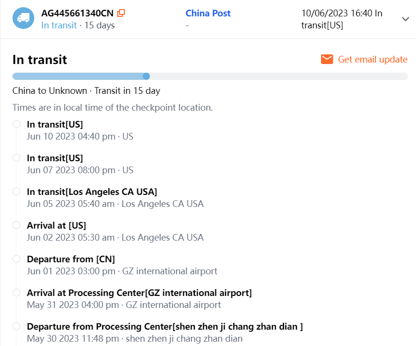Click the In transit heading
416x346 pixels.
tap(40, 60)
